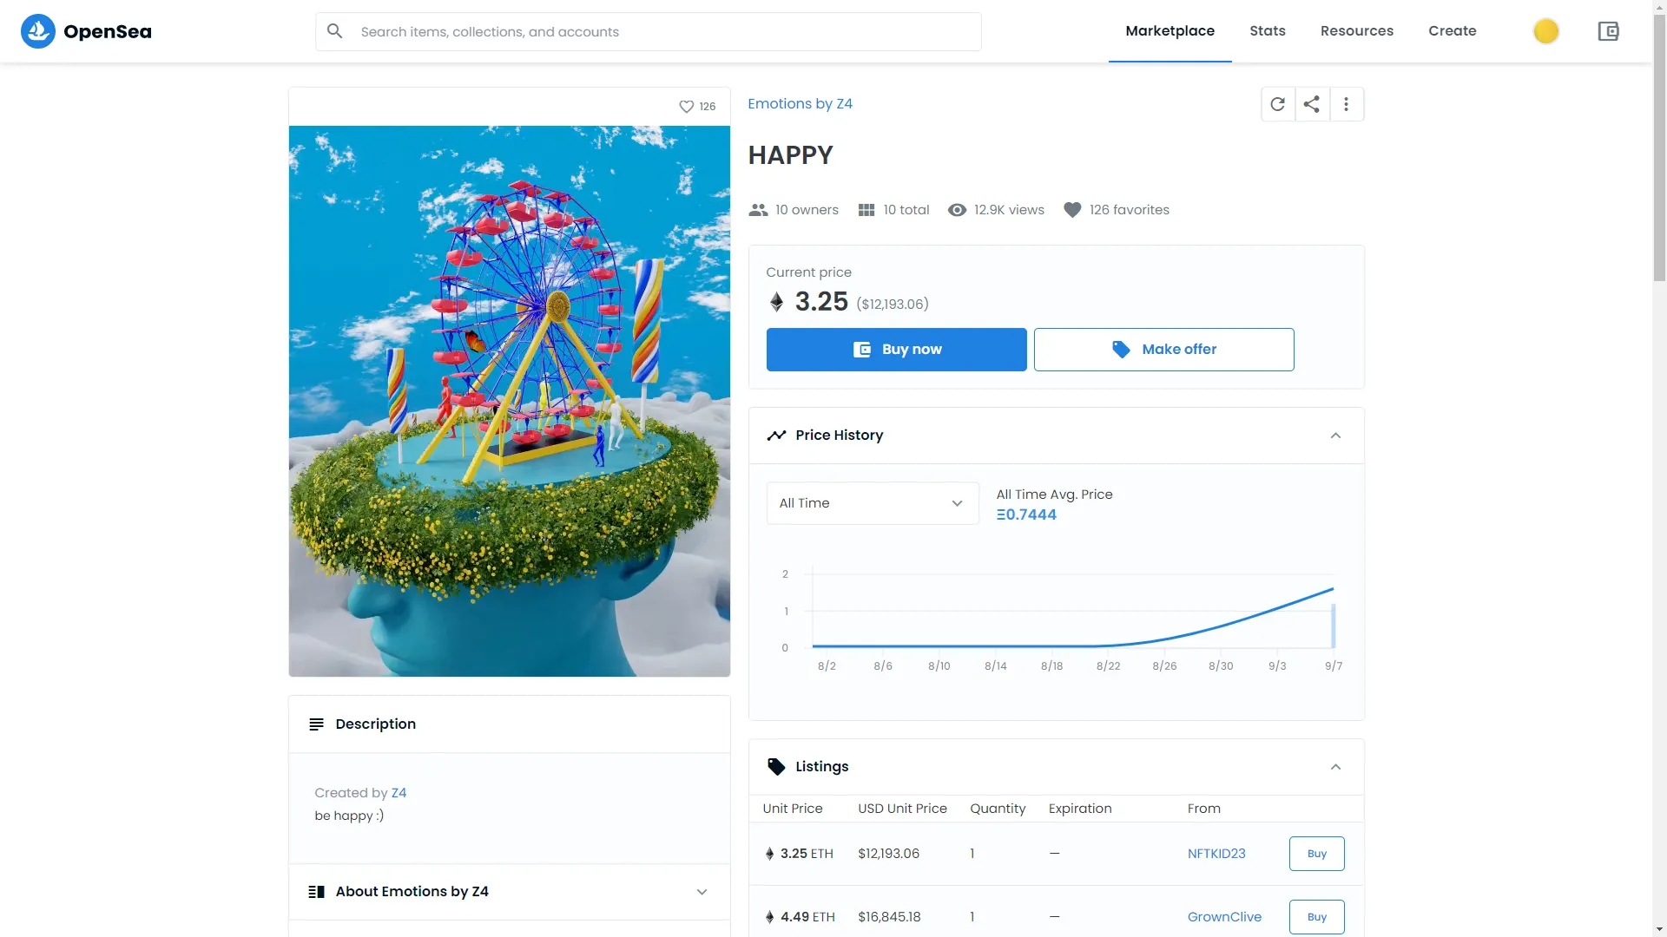Click Buy now button
This screenshot has width=1667, height=937.
897,349
